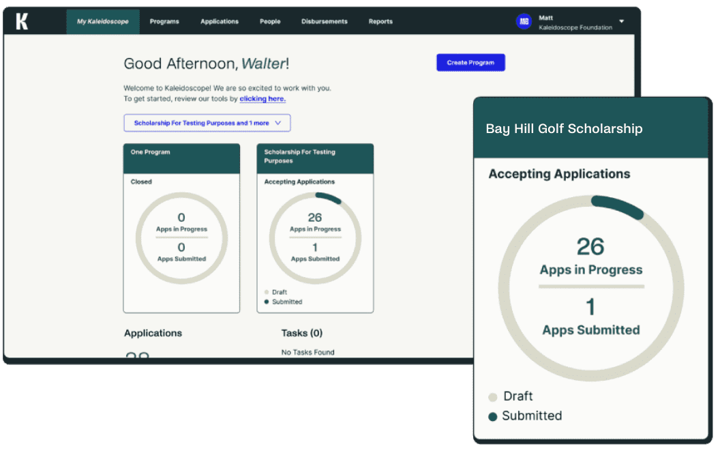Open Scholarship For Testing Purposes card header
The height and width of the screenshot is (451, 720).
tap(315, 158)
